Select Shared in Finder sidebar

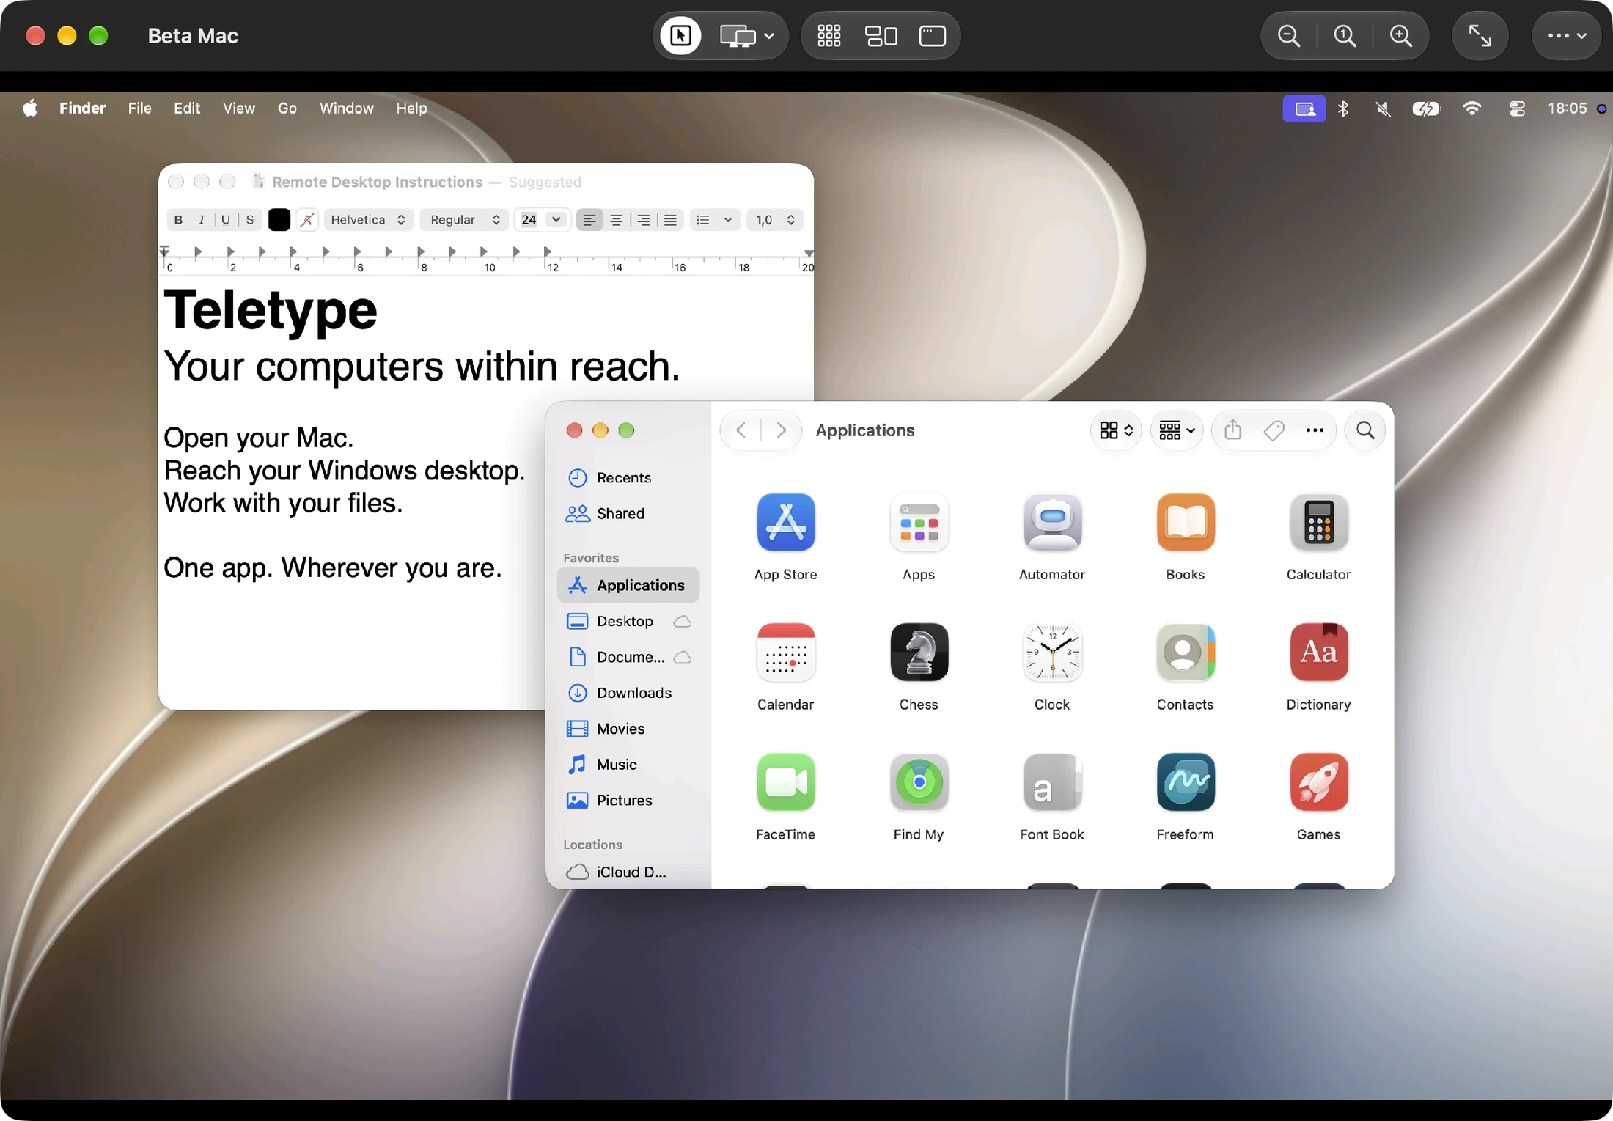[627, 514]
